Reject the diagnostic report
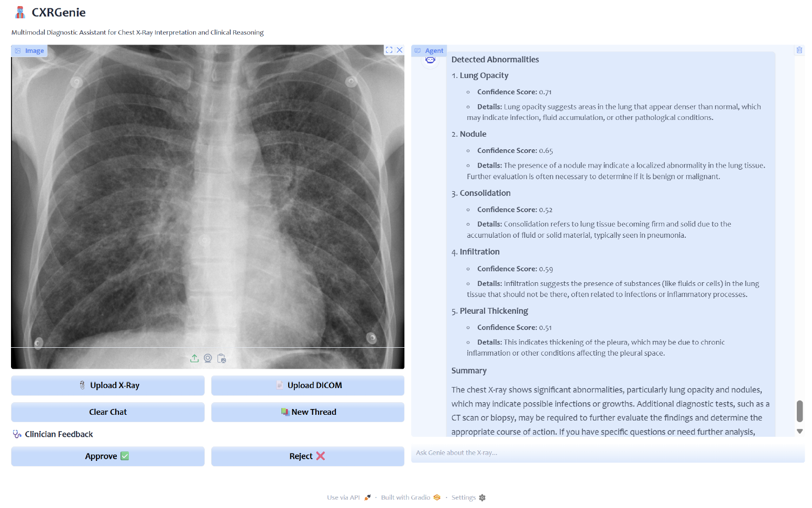 point(308,456)
